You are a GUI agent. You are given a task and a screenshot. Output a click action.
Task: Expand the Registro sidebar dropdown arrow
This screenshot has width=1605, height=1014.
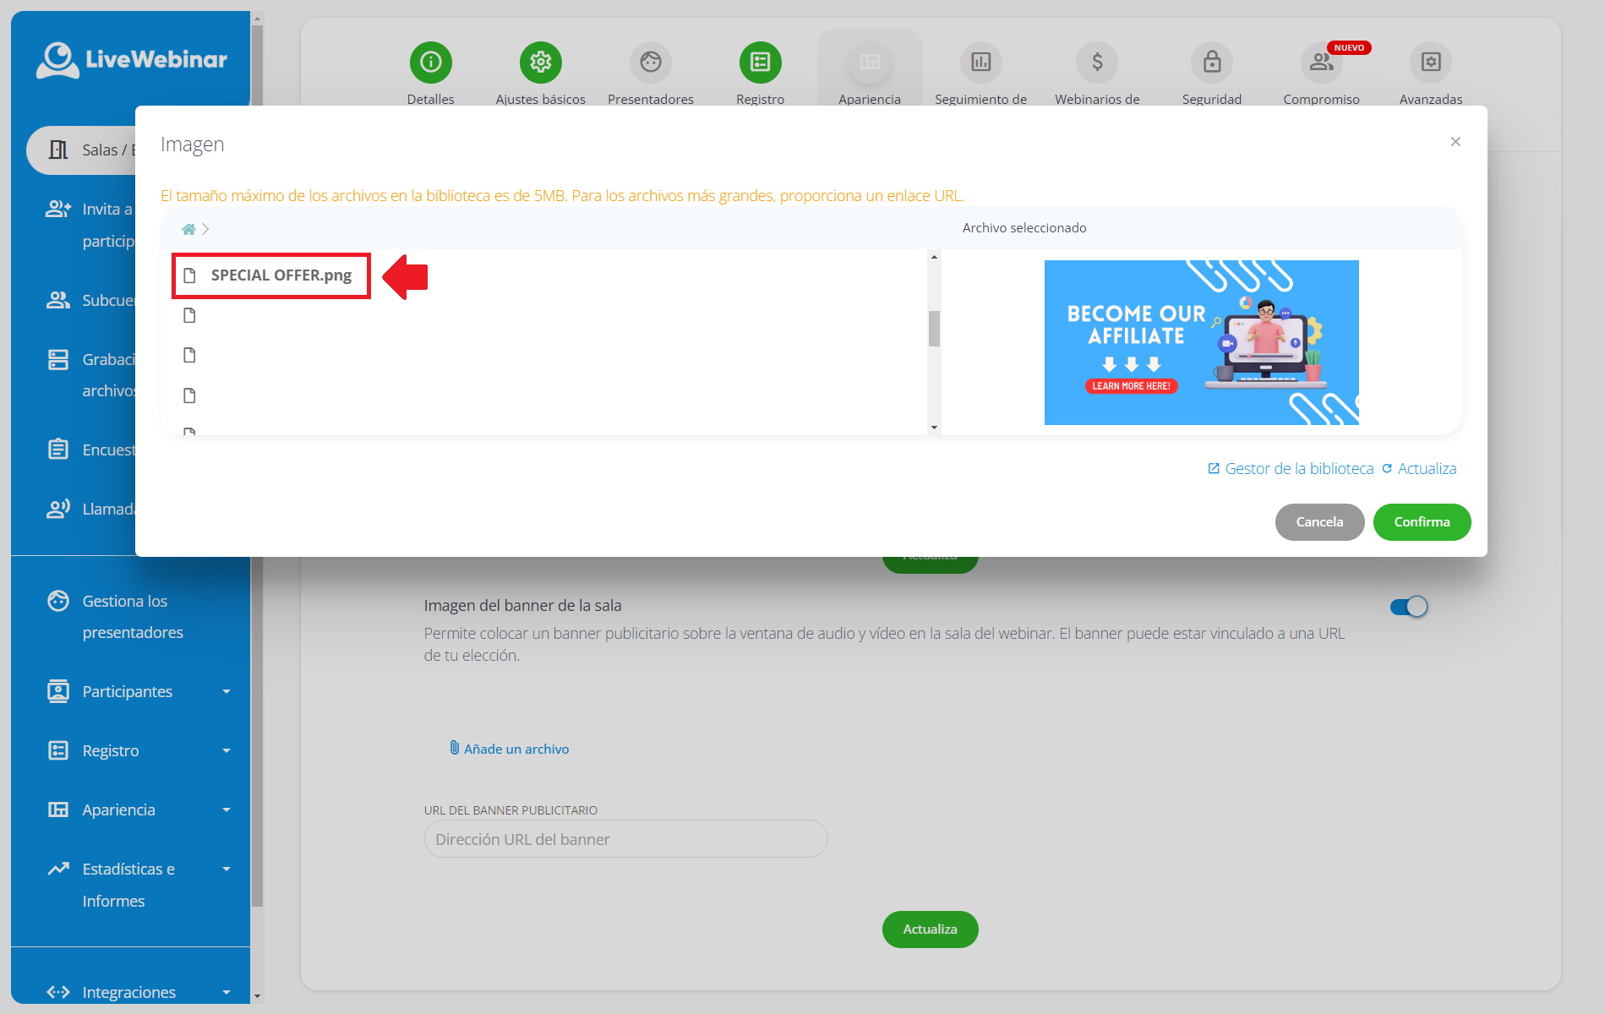227,750
